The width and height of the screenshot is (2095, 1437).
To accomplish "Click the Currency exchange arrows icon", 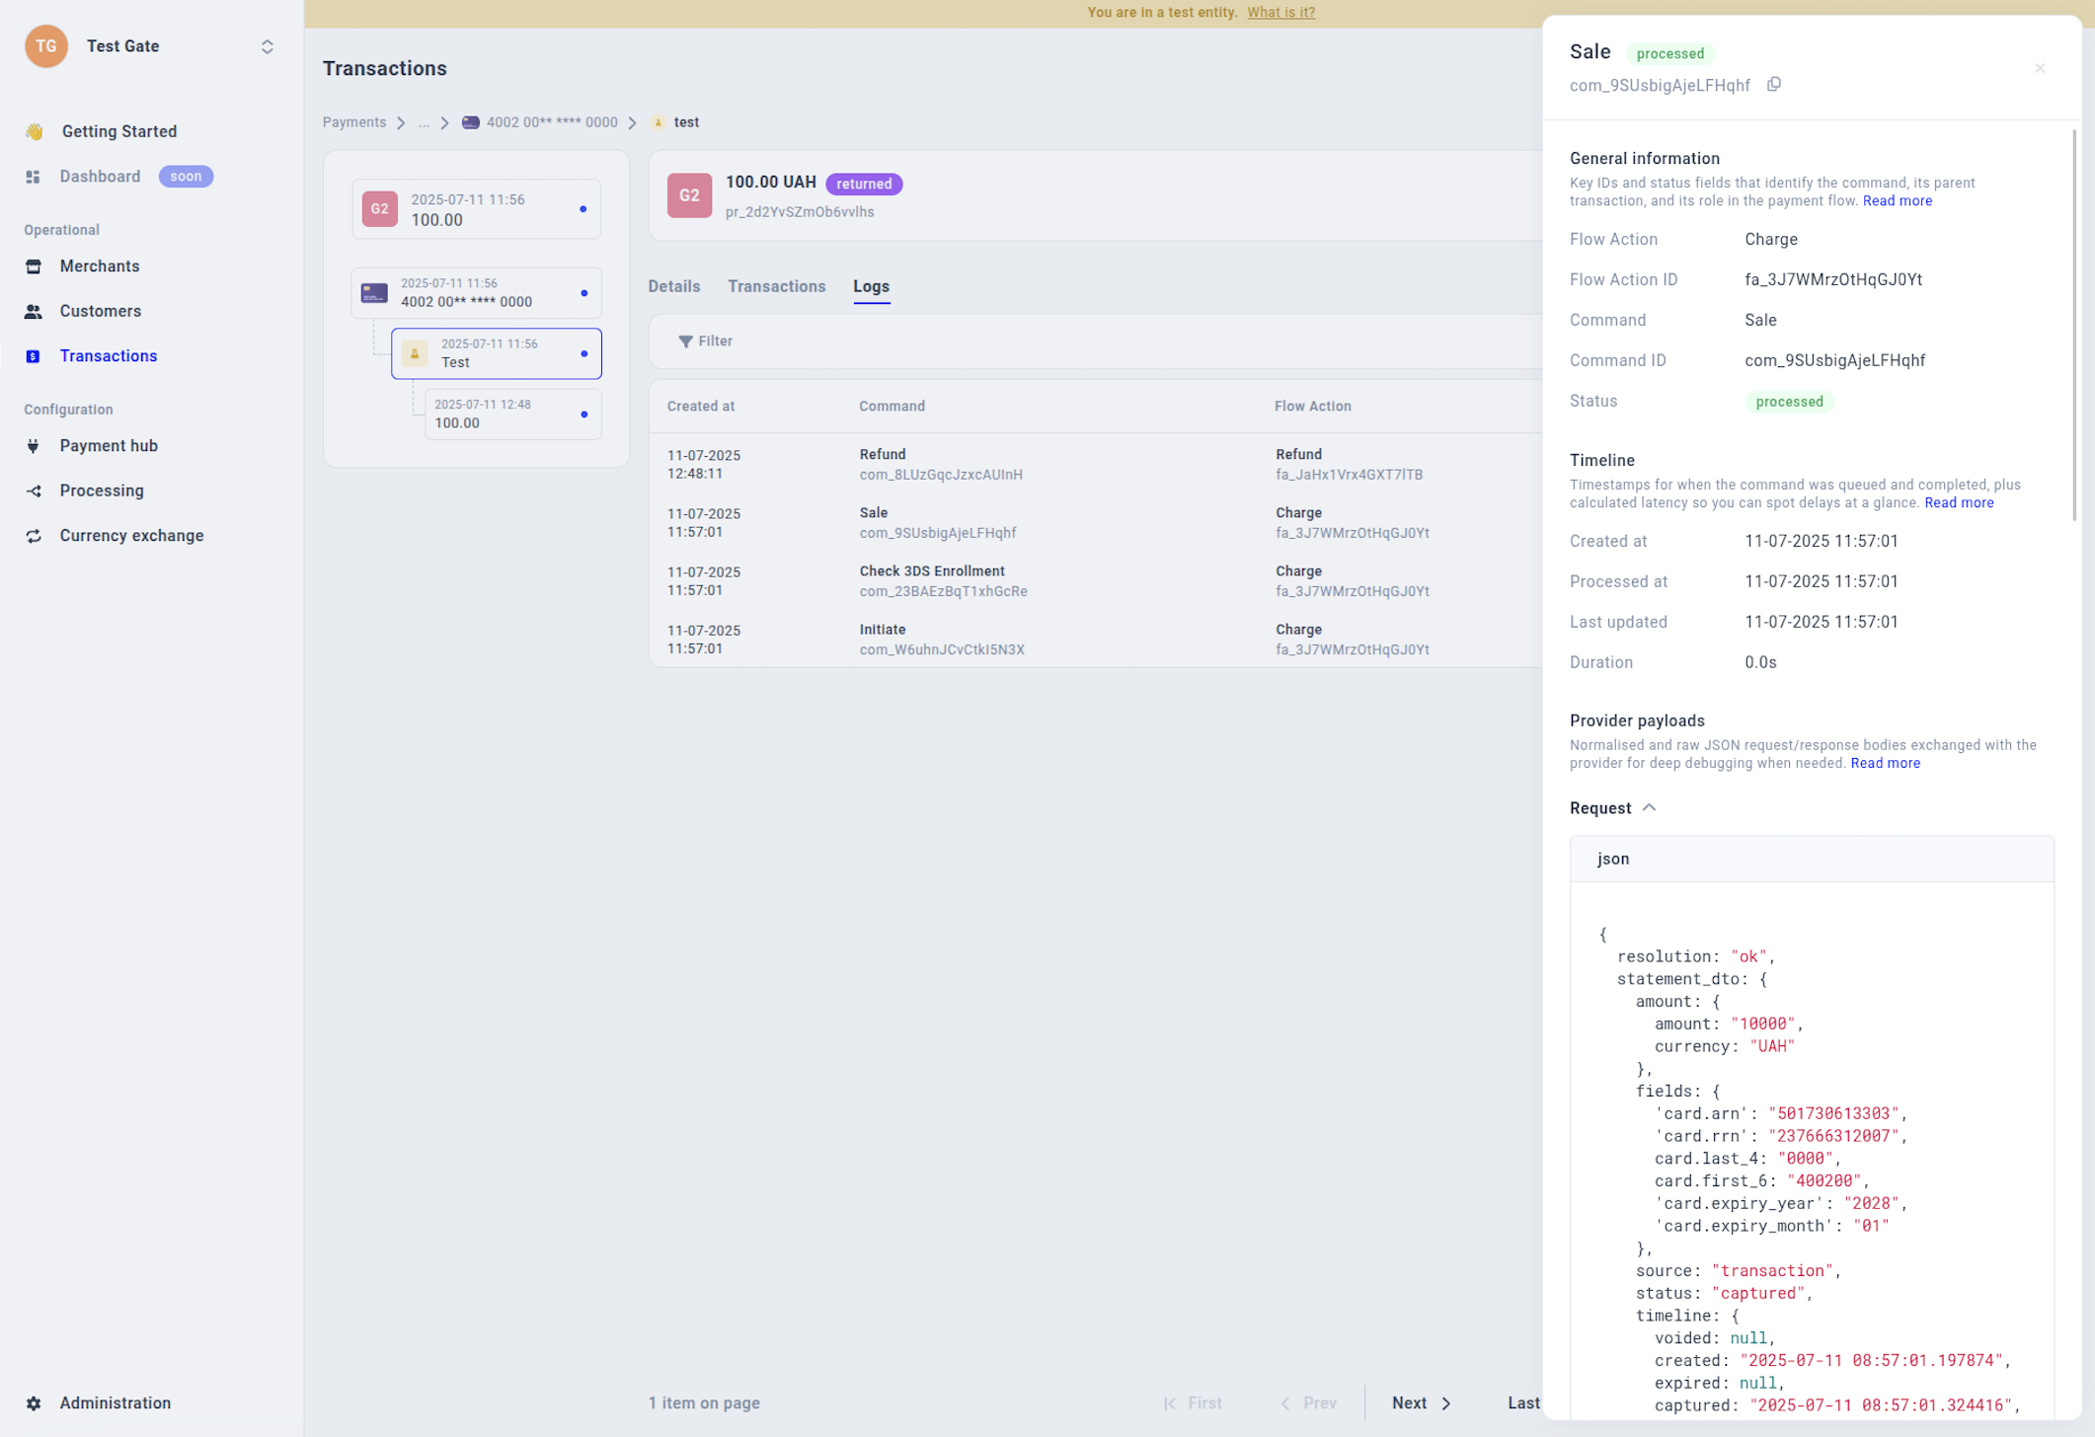I will pyautogui.click(x=34, y=536).
